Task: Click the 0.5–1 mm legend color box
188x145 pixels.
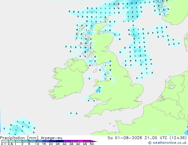Action: click(x=12, y=141)
